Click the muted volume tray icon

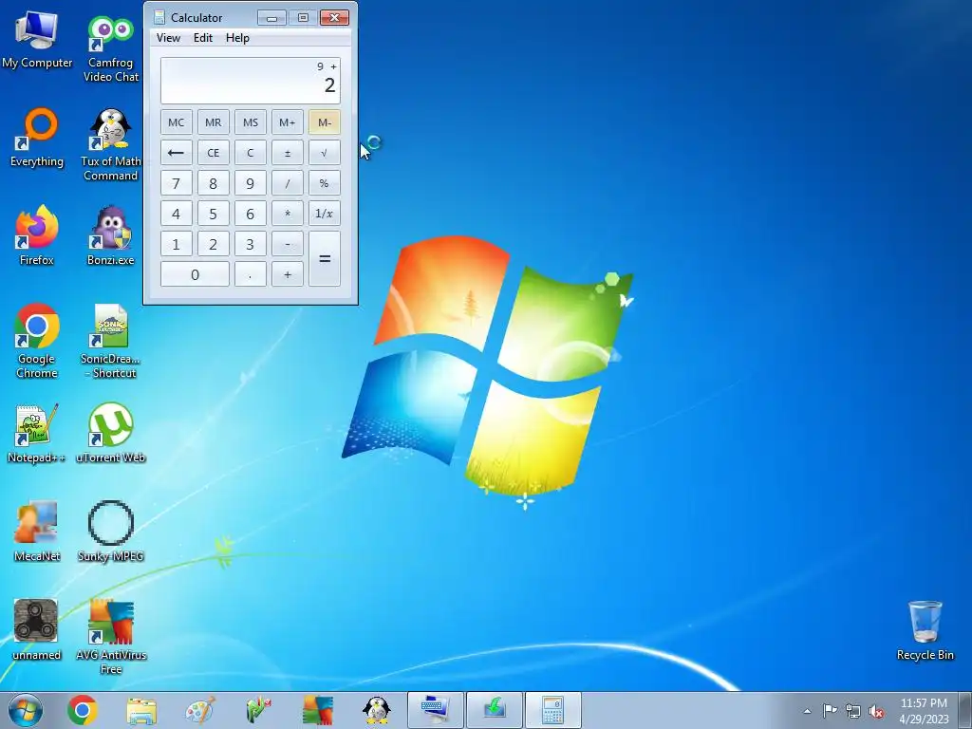coord(876,711)
